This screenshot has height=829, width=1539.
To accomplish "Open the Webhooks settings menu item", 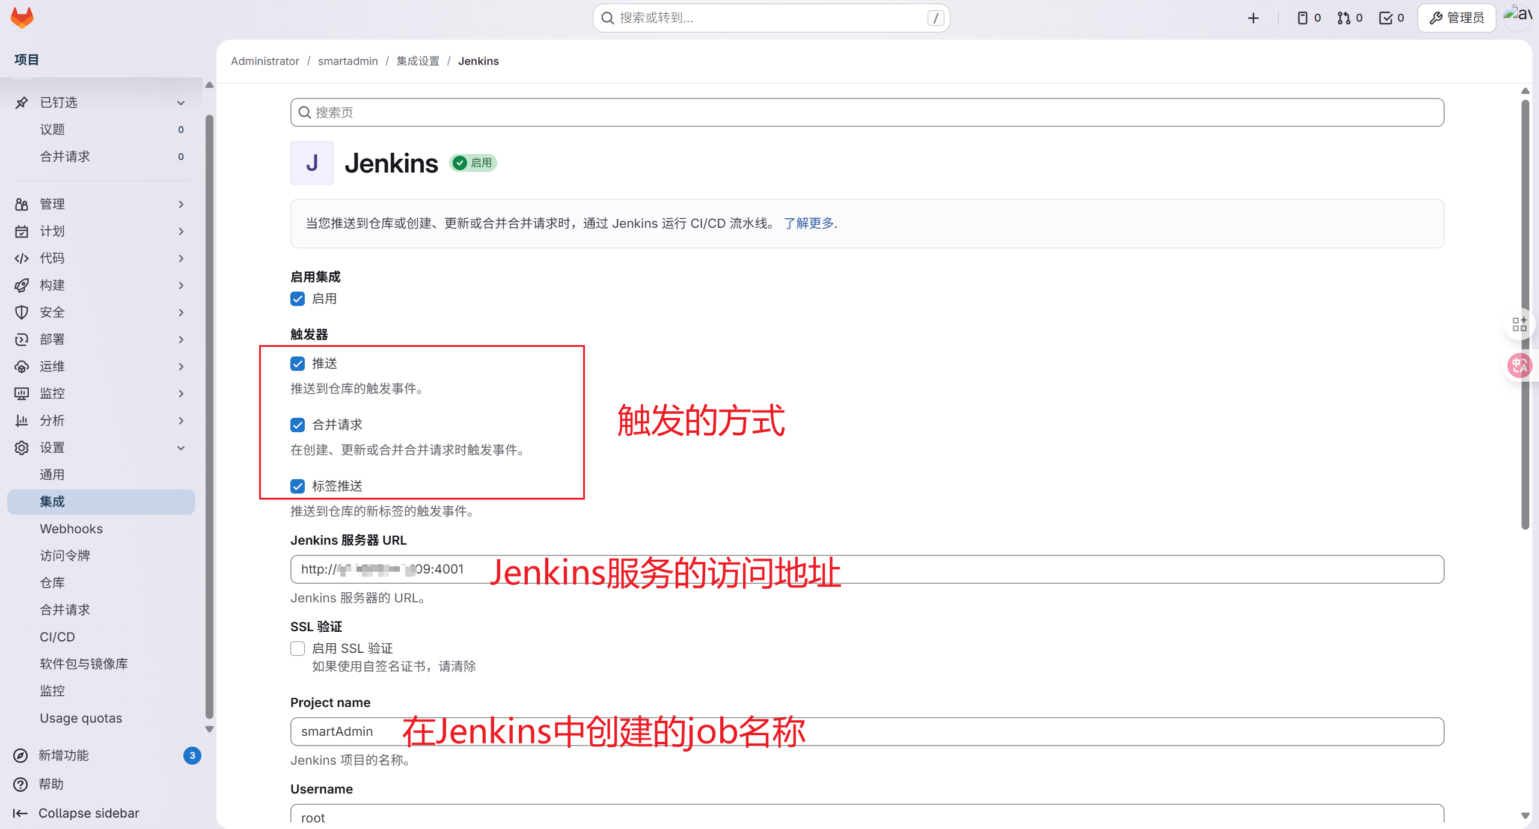I will pos(71,528).
